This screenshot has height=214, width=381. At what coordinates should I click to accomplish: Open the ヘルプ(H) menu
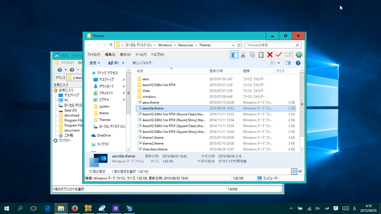[x=157, y=54]
